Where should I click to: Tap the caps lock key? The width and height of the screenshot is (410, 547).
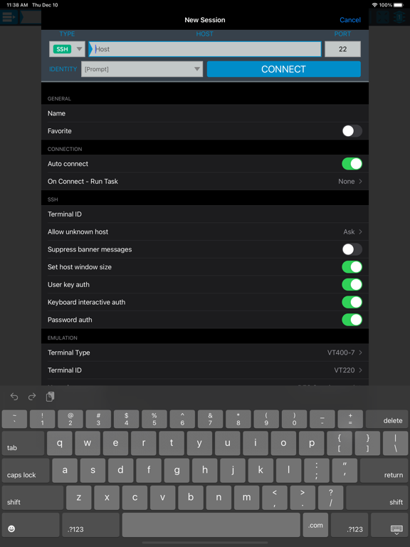[x=26, y=471]
